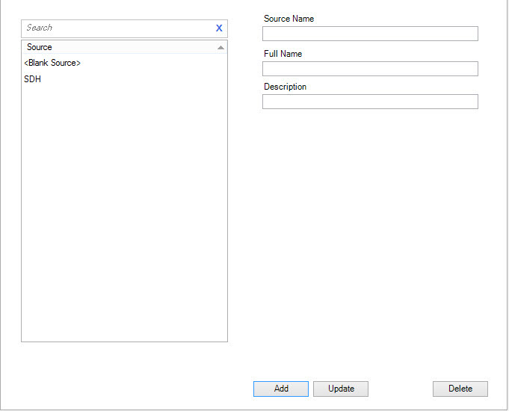Clear the search with the blue X
The height and width of the screenshot is (411, 509).
(219, 28)
